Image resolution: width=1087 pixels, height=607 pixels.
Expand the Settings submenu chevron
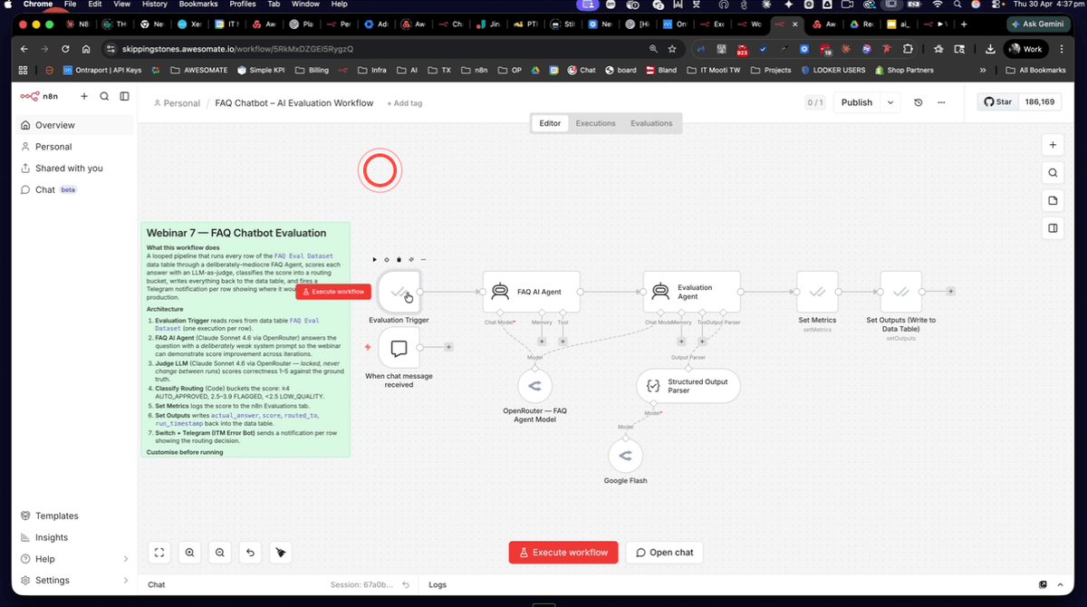(x=125, y=580)
